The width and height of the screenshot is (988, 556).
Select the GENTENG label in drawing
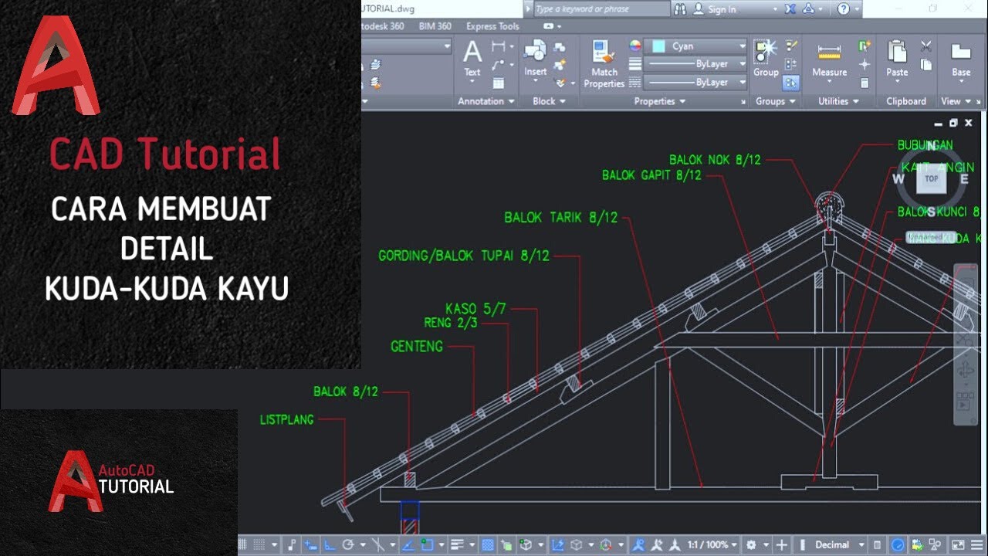[417, 347]
